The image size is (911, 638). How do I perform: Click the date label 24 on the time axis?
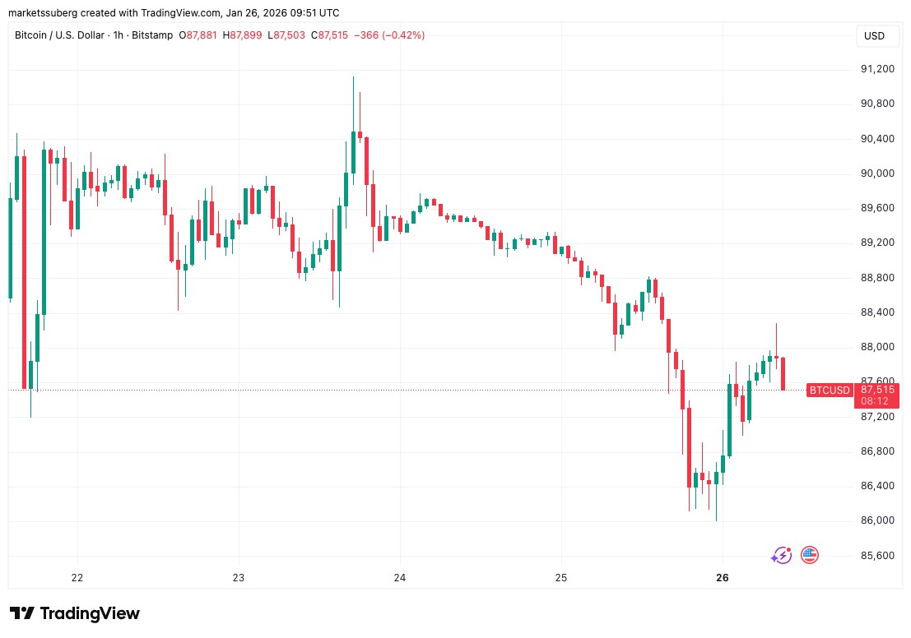point(400,578)
